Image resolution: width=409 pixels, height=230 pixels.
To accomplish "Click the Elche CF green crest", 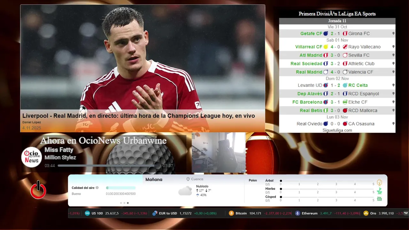I will [345, 102].
